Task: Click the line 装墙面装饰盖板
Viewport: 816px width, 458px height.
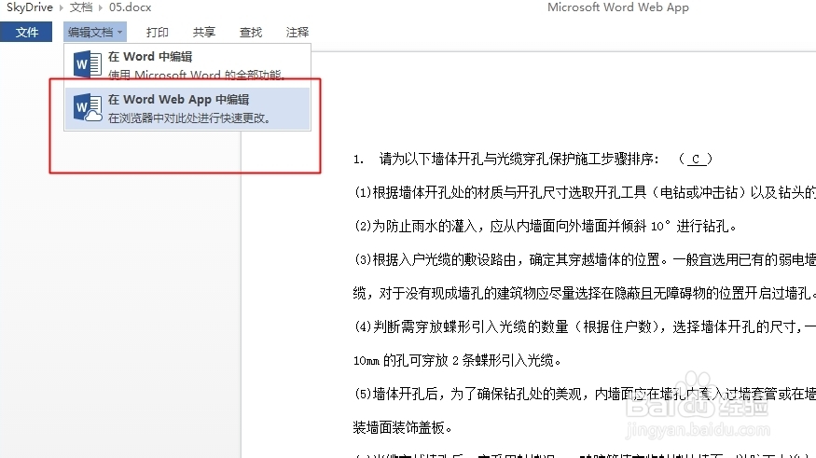Action: pos(402,428)
